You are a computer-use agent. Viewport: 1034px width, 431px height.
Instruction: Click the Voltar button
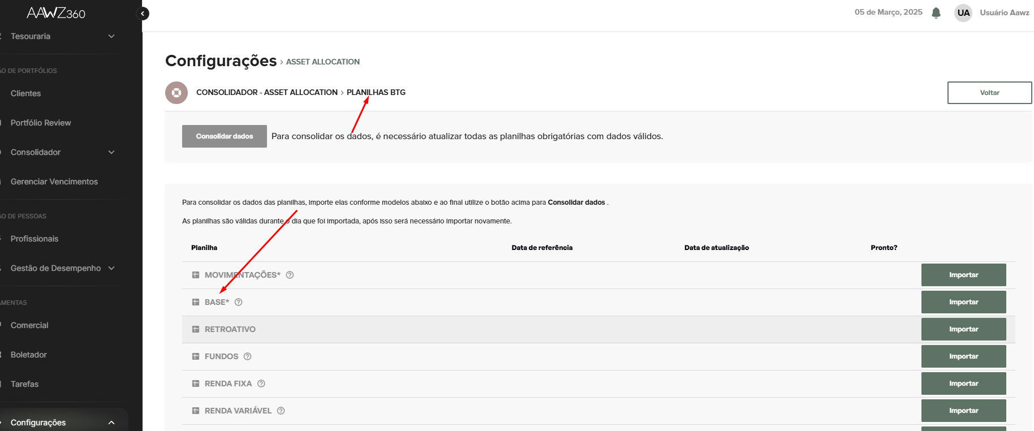click(989, 93)
